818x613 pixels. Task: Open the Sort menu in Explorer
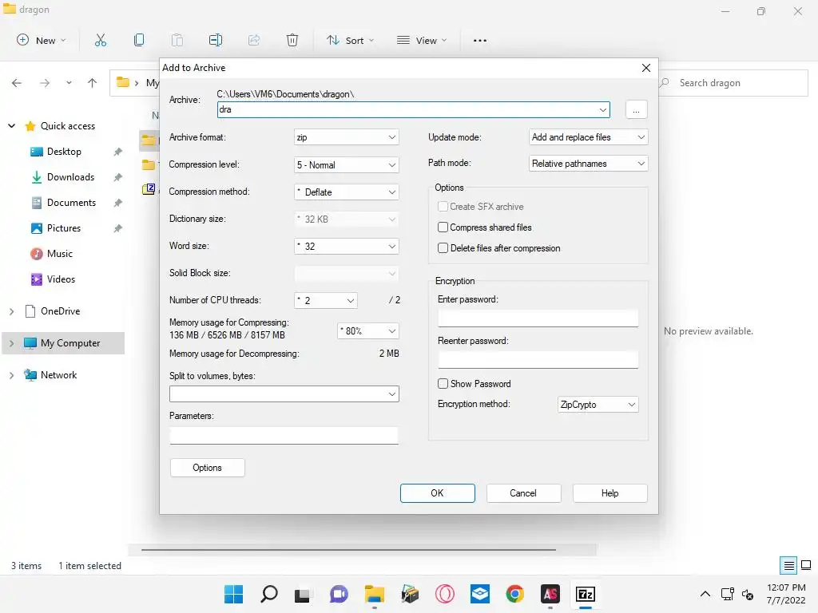[350, 40]
